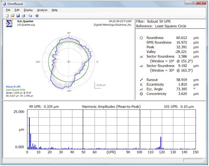
Task: Click the Help question mark icon
Action: click(37, 16)
